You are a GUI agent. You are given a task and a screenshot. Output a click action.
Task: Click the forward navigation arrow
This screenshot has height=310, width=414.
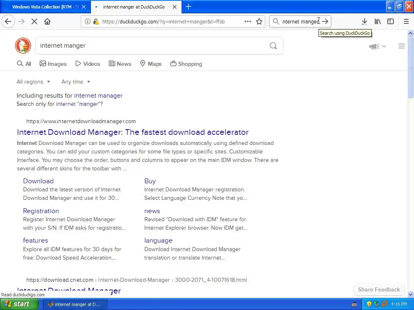21,21
